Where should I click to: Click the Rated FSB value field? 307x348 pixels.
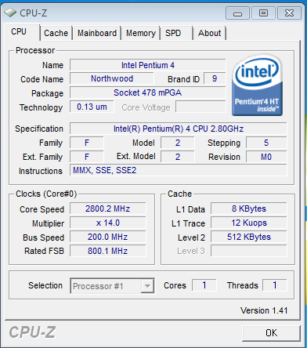(108, 251)
